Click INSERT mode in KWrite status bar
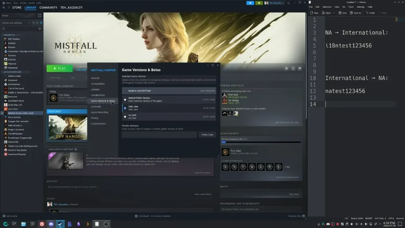 point(369,218)
